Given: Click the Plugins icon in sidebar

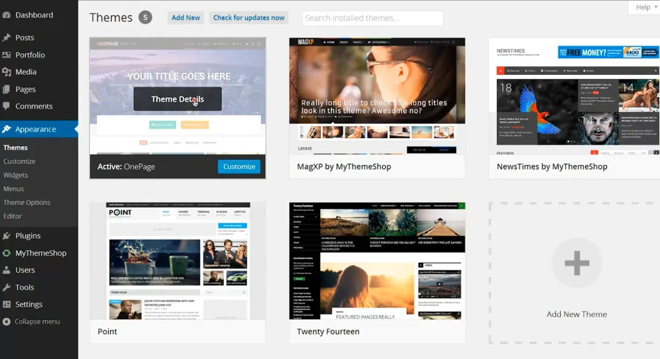Looking at the screenshot, I should pos(6,236).
